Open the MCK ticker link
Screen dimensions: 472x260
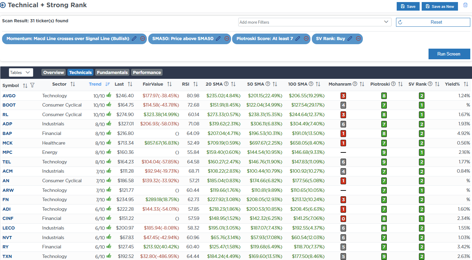point(8,143)
